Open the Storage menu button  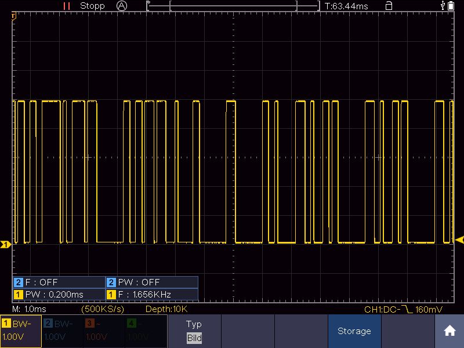point(354,331)
